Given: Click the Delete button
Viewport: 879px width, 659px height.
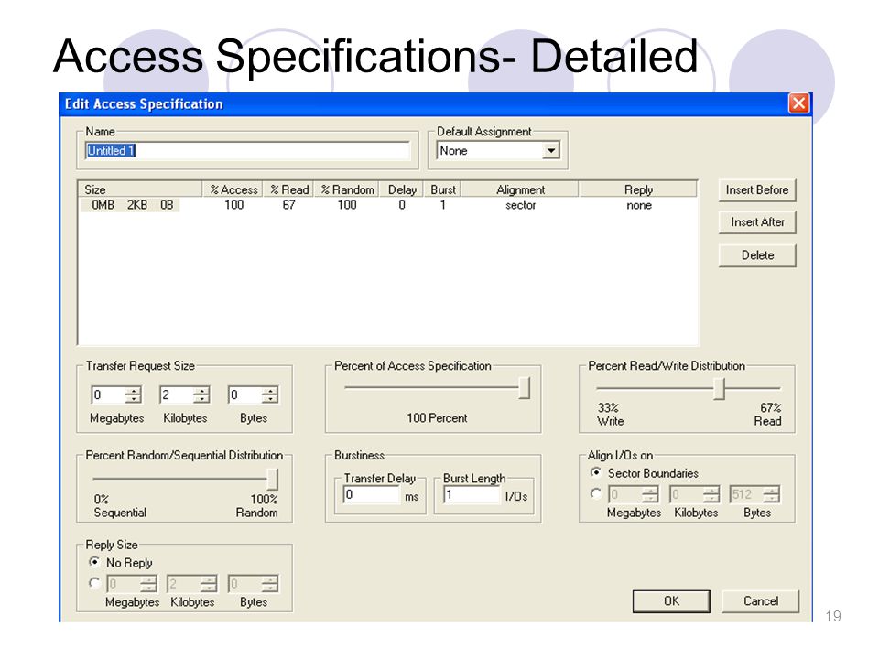Looking at the screenshot, I should point(757,255).
